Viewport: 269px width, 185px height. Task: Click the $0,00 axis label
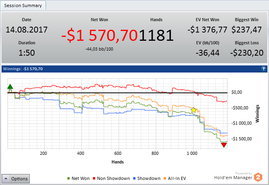pyautogui.click(x=237, y=92)
